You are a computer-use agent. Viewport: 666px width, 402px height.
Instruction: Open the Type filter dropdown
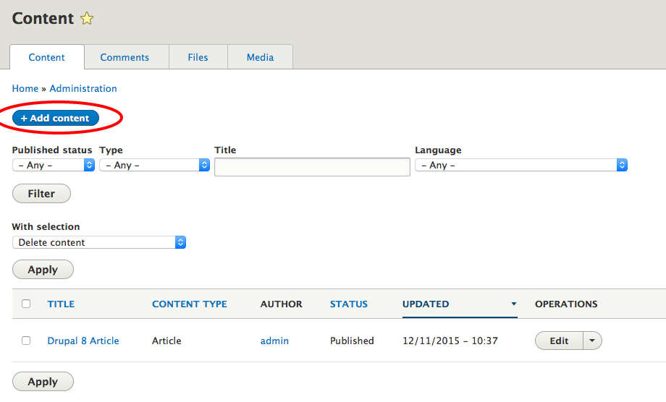click(x=154, y=165)
